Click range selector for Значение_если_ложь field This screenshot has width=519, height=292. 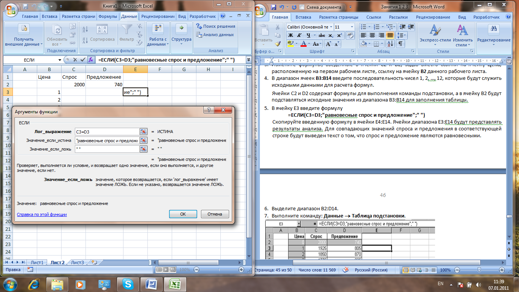143,149
